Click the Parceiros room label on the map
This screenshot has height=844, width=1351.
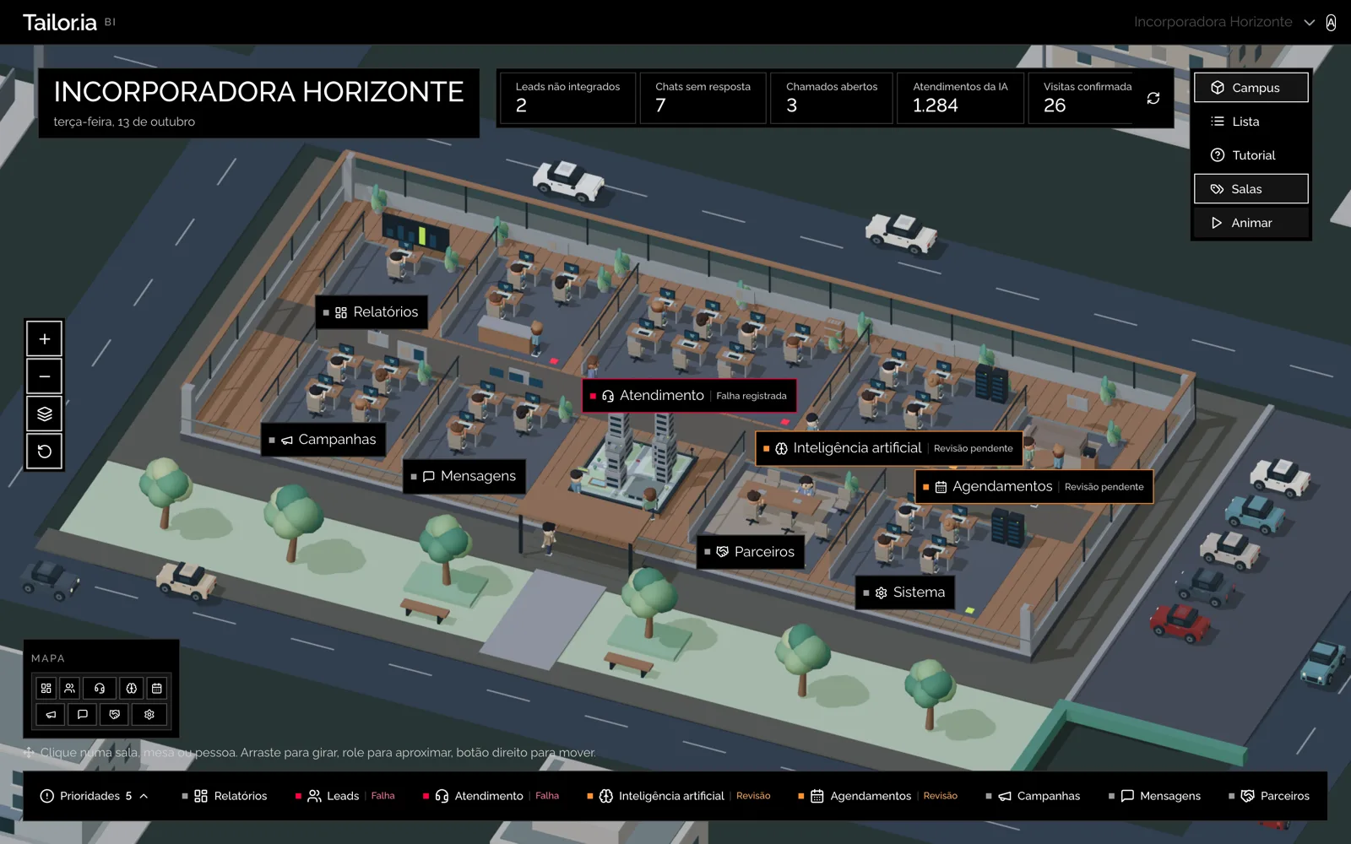[x=751, y=552]
